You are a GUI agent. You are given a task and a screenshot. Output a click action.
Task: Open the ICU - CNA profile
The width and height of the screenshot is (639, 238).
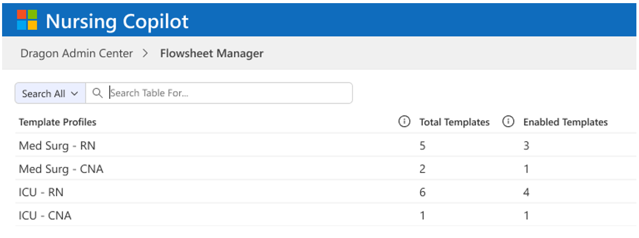pos(45,215)
